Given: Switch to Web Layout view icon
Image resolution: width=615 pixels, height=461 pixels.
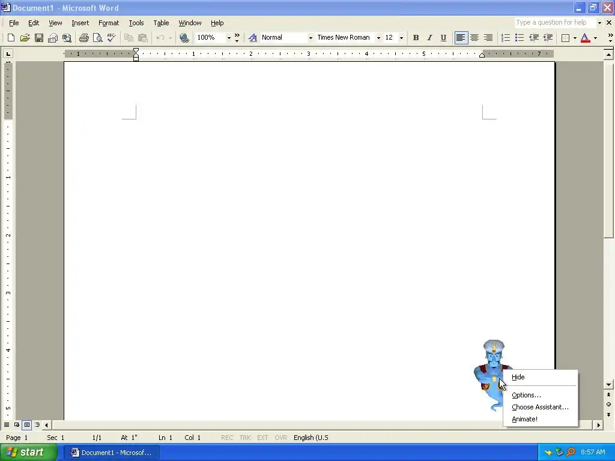Looking at the screenshot, I should 17,424.
